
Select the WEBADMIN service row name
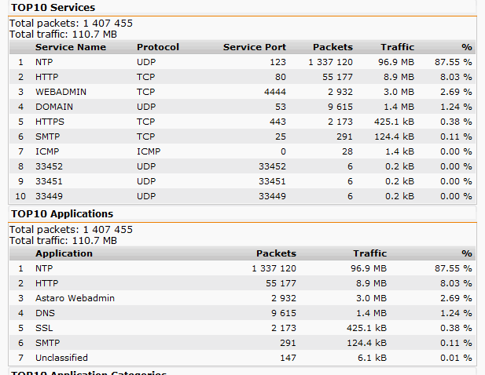pos(60,92)
